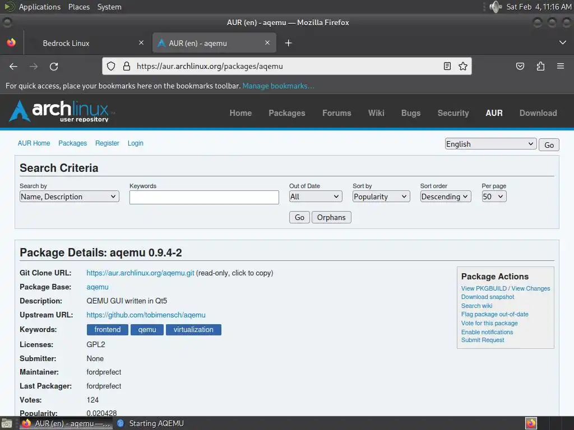Save page to Pocket icon

point(520,66)
